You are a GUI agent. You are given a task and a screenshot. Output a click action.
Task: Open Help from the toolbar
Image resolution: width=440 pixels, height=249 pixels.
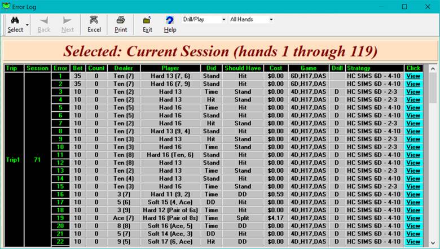170,24
